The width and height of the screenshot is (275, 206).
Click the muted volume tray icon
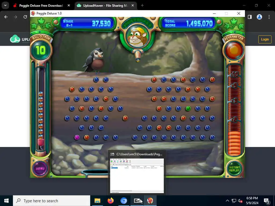pos(240,201)
